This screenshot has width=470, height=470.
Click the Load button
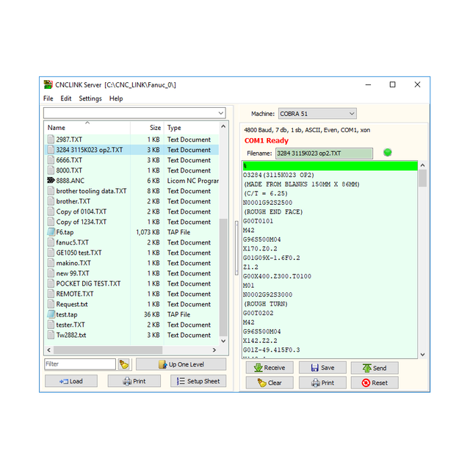pos(71,381)
